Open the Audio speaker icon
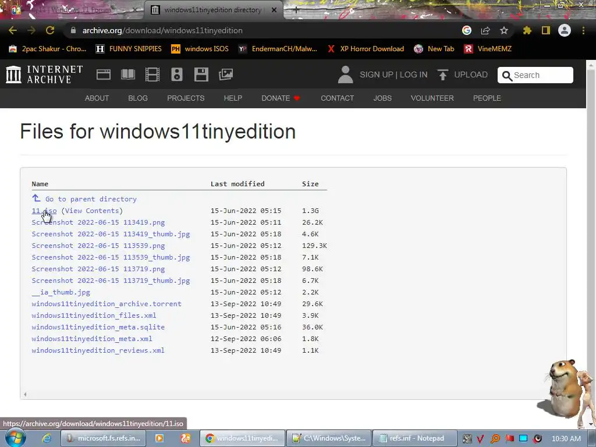 coord(177,74)
